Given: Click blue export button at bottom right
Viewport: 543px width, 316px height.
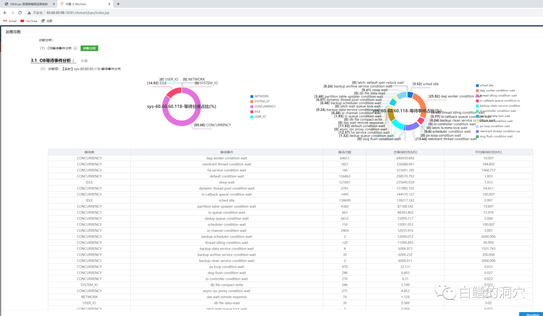Looking at the screenshot, I should (530, 314).
